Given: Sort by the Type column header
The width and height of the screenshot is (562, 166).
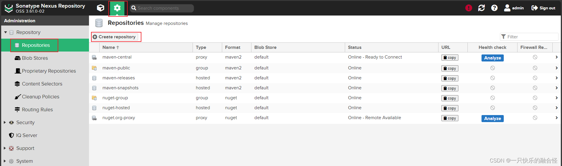Looking at the screenshot, I should pyautogui.click(x=207, y=47).
